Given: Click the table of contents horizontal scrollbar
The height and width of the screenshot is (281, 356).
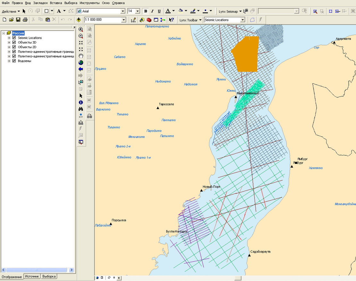Looking at the screenshot, I should pos(38,270).
